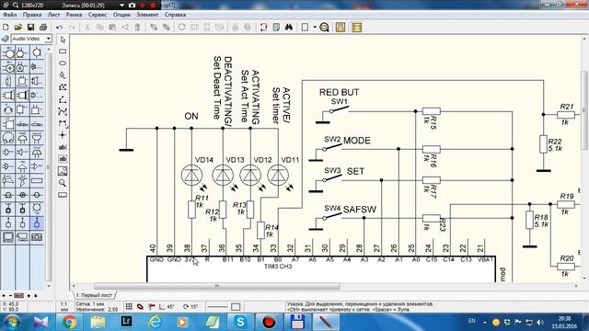
Task: Print the schematic with the printer icon
Action: (43, 27)
